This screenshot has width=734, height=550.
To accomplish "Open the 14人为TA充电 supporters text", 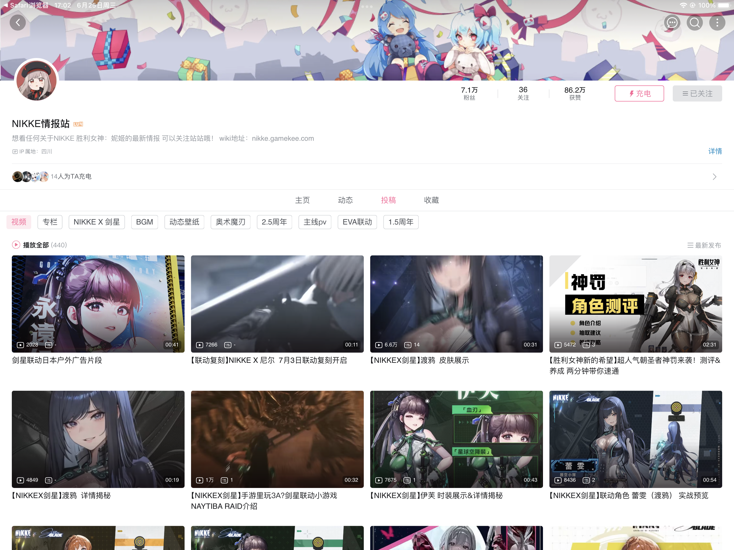I will [x=71, y=176].
